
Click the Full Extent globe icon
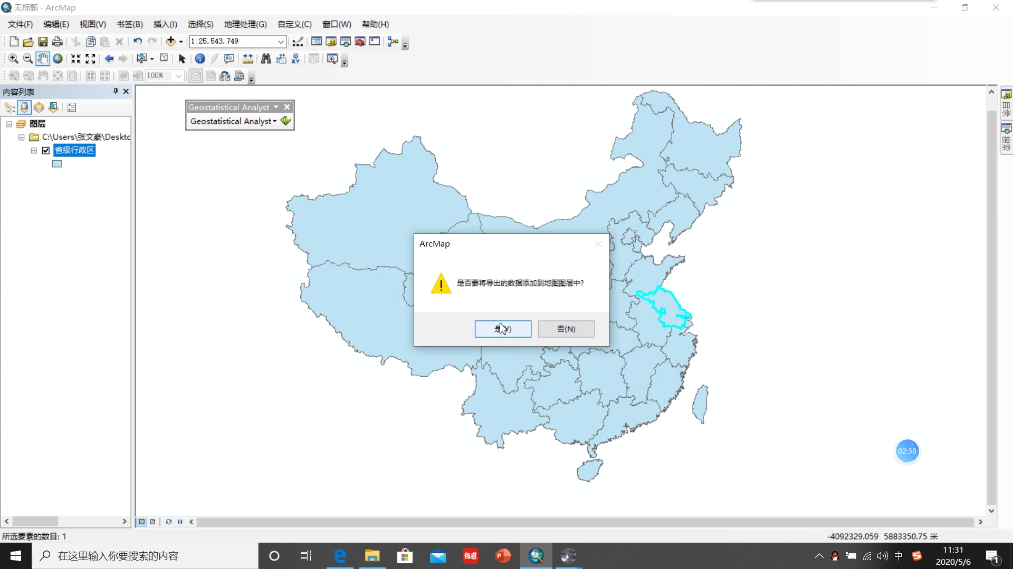click(x=58, y=58)
